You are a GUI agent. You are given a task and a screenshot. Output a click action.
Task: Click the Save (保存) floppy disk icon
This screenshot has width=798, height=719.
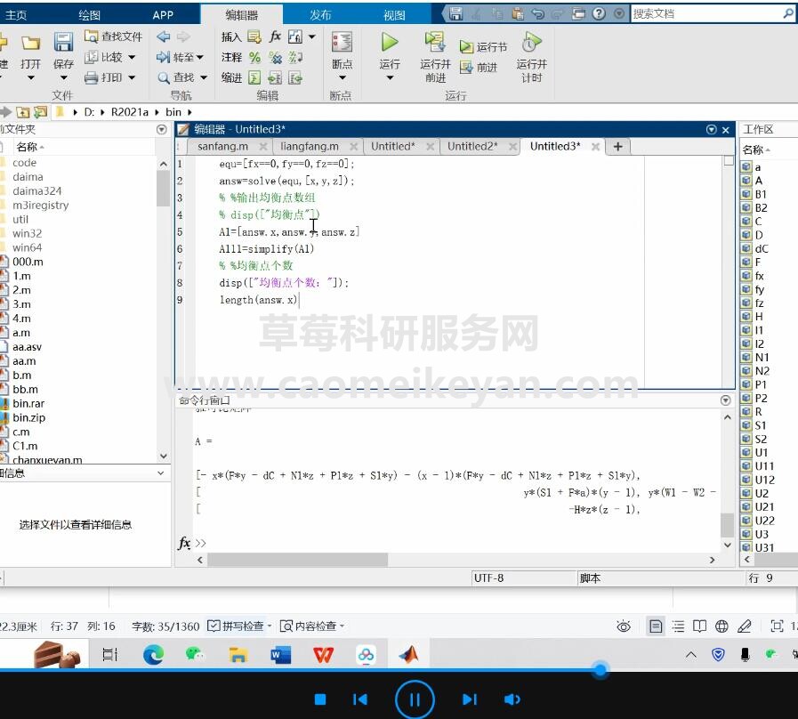(63, 42)
